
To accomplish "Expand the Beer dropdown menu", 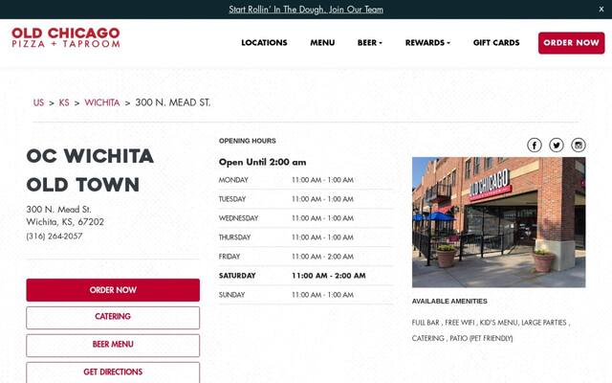I will 370,42.
